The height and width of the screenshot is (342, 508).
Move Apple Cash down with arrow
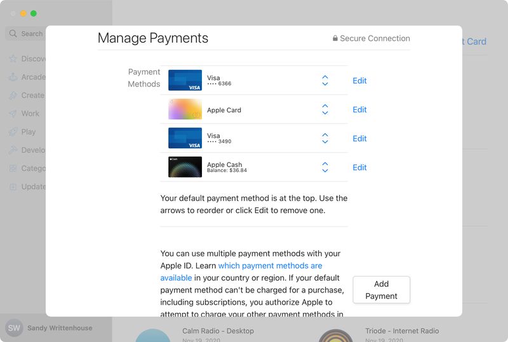pyautogui.click(x=325, y=170)
